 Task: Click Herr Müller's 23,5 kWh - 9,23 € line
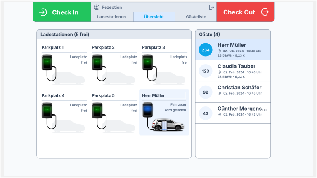231,55
